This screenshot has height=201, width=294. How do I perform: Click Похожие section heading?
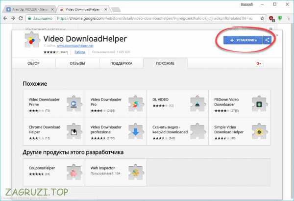coord(35,83)
